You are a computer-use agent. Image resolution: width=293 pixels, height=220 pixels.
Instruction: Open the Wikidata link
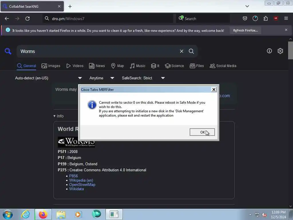(76, 189)
